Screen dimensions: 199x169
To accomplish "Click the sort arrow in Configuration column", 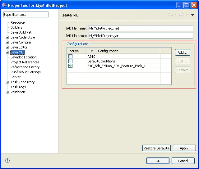I will (x=92, y=51).
